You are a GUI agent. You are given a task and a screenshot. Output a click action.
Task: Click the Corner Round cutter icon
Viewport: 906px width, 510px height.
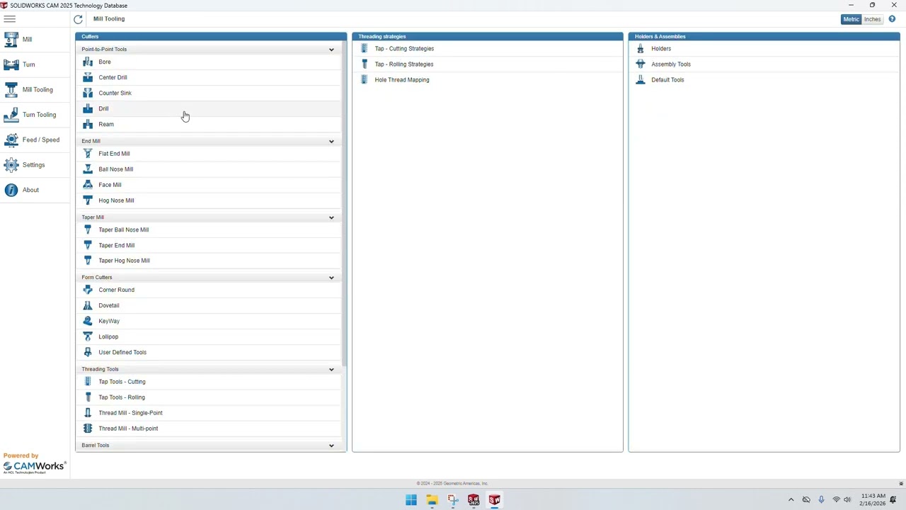88,290
